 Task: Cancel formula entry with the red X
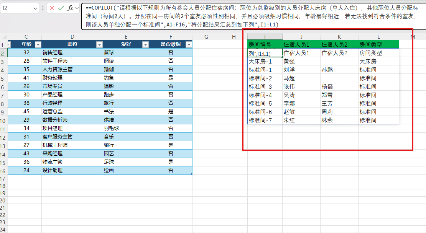click(x=52, y=8)
